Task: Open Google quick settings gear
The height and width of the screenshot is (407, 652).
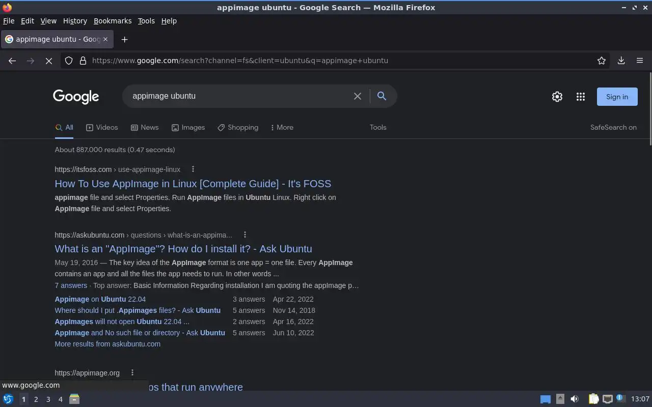Action: coord(557,97)
